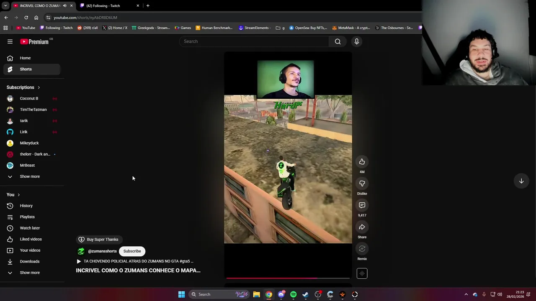The image size is (536, 301).
Task: Show hidden system tray icons
Action: coord(466,294)
